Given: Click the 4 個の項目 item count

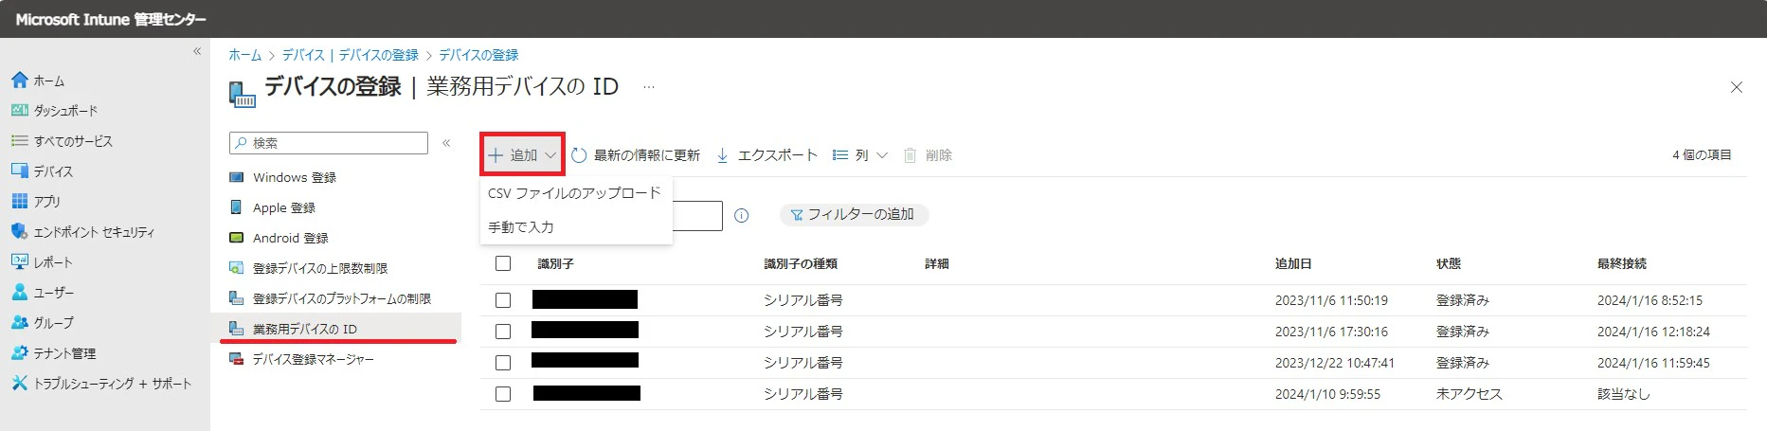Looking at the screenshot, I should (1702, 154).
